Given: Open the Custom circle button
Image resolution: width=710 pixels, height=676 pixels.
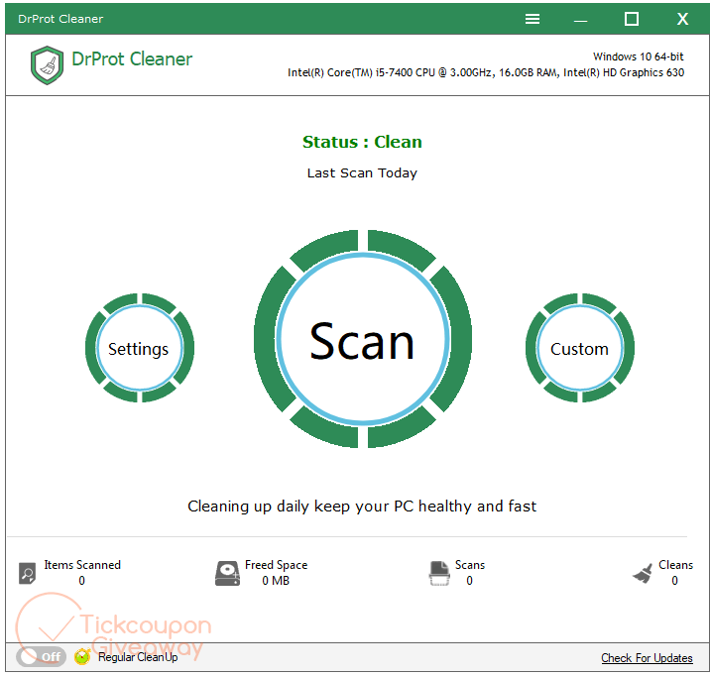Looking at the screenshot, I should pos(579,348).
